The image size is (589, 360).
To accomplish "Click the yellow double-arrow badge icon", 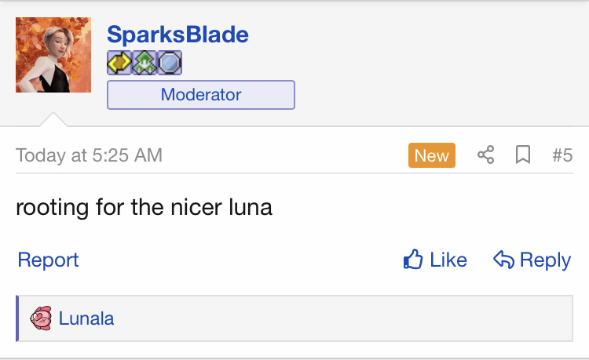I will 119,63.
